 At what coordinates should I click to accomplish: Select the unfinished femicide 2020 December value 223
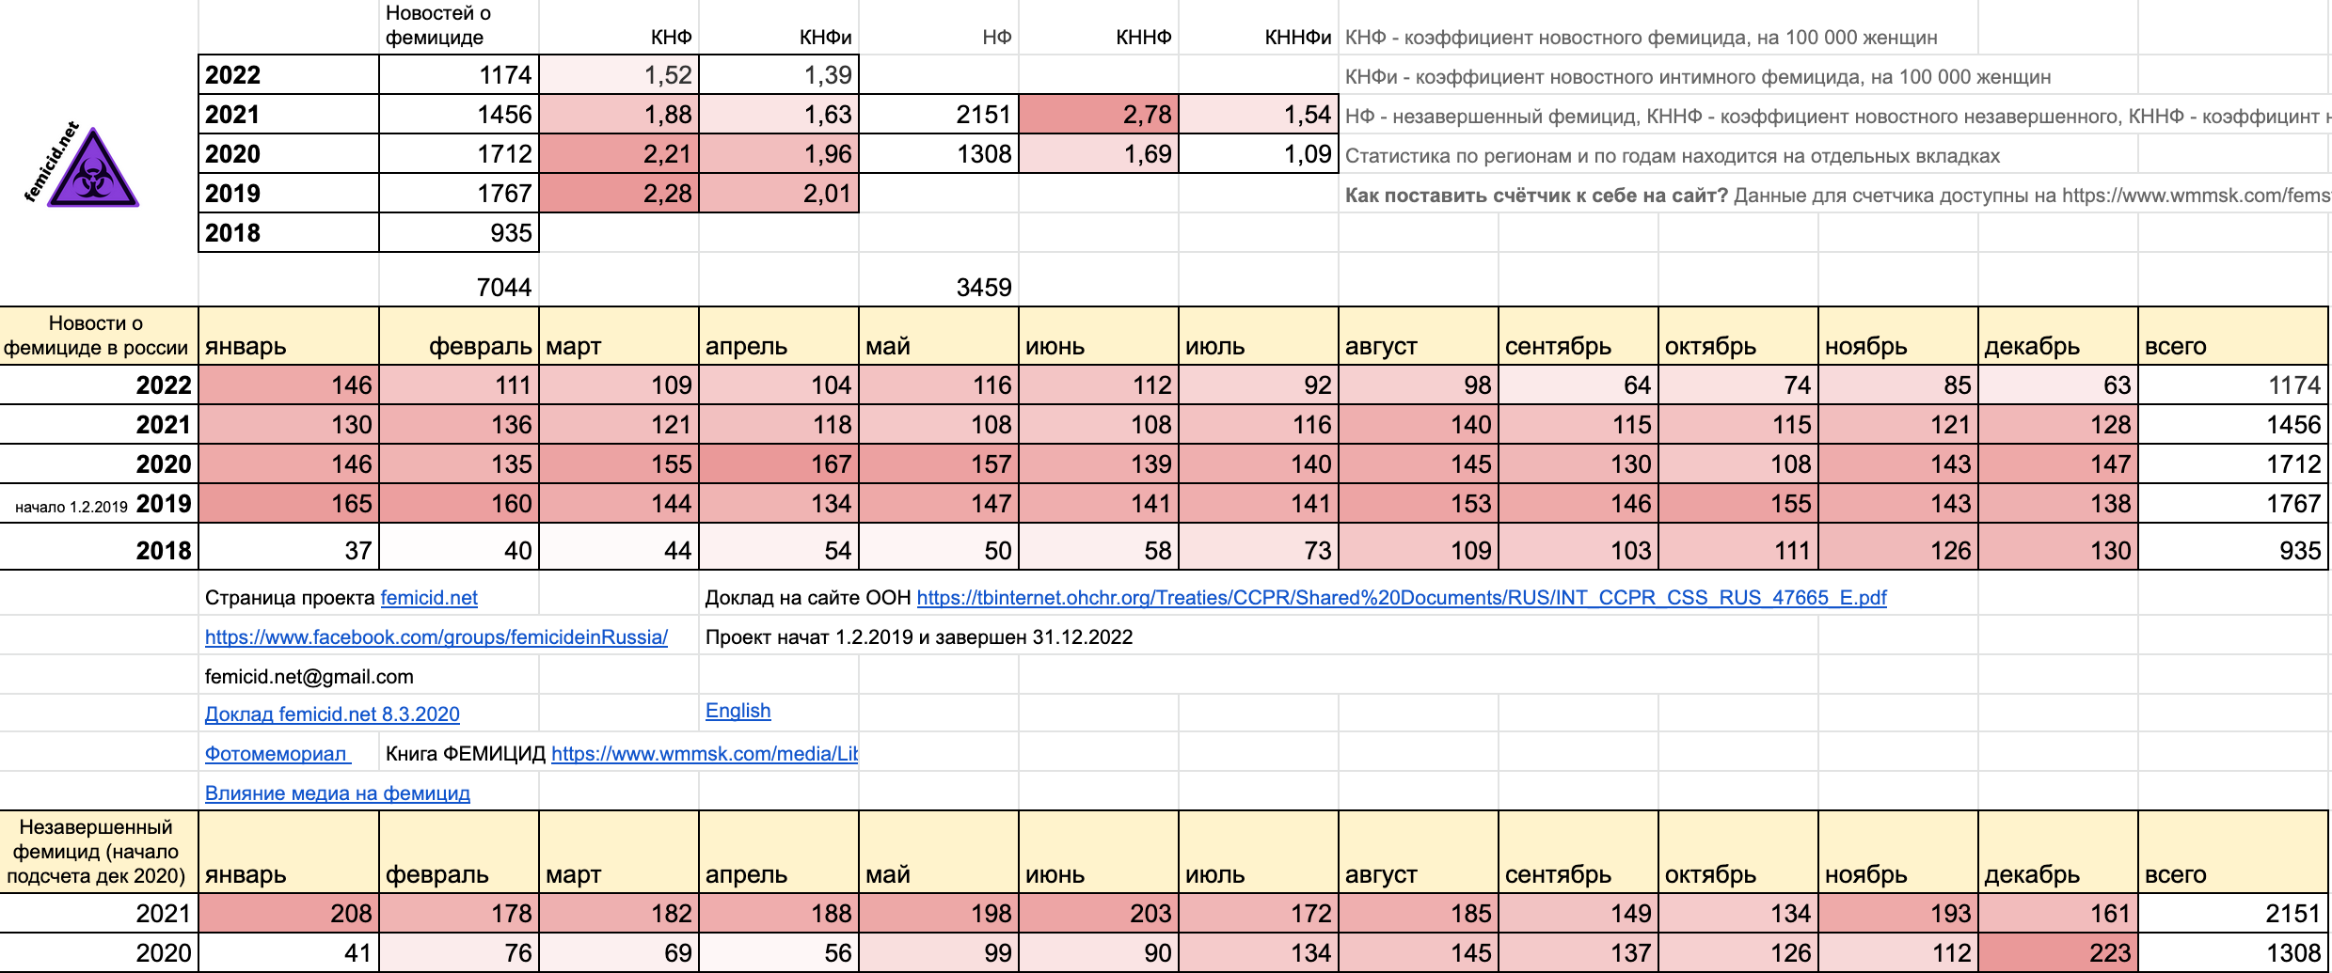coord(2058,952)
